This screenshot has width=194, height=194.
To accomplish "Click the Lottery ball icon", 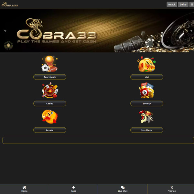I will (x=147, y=90).
